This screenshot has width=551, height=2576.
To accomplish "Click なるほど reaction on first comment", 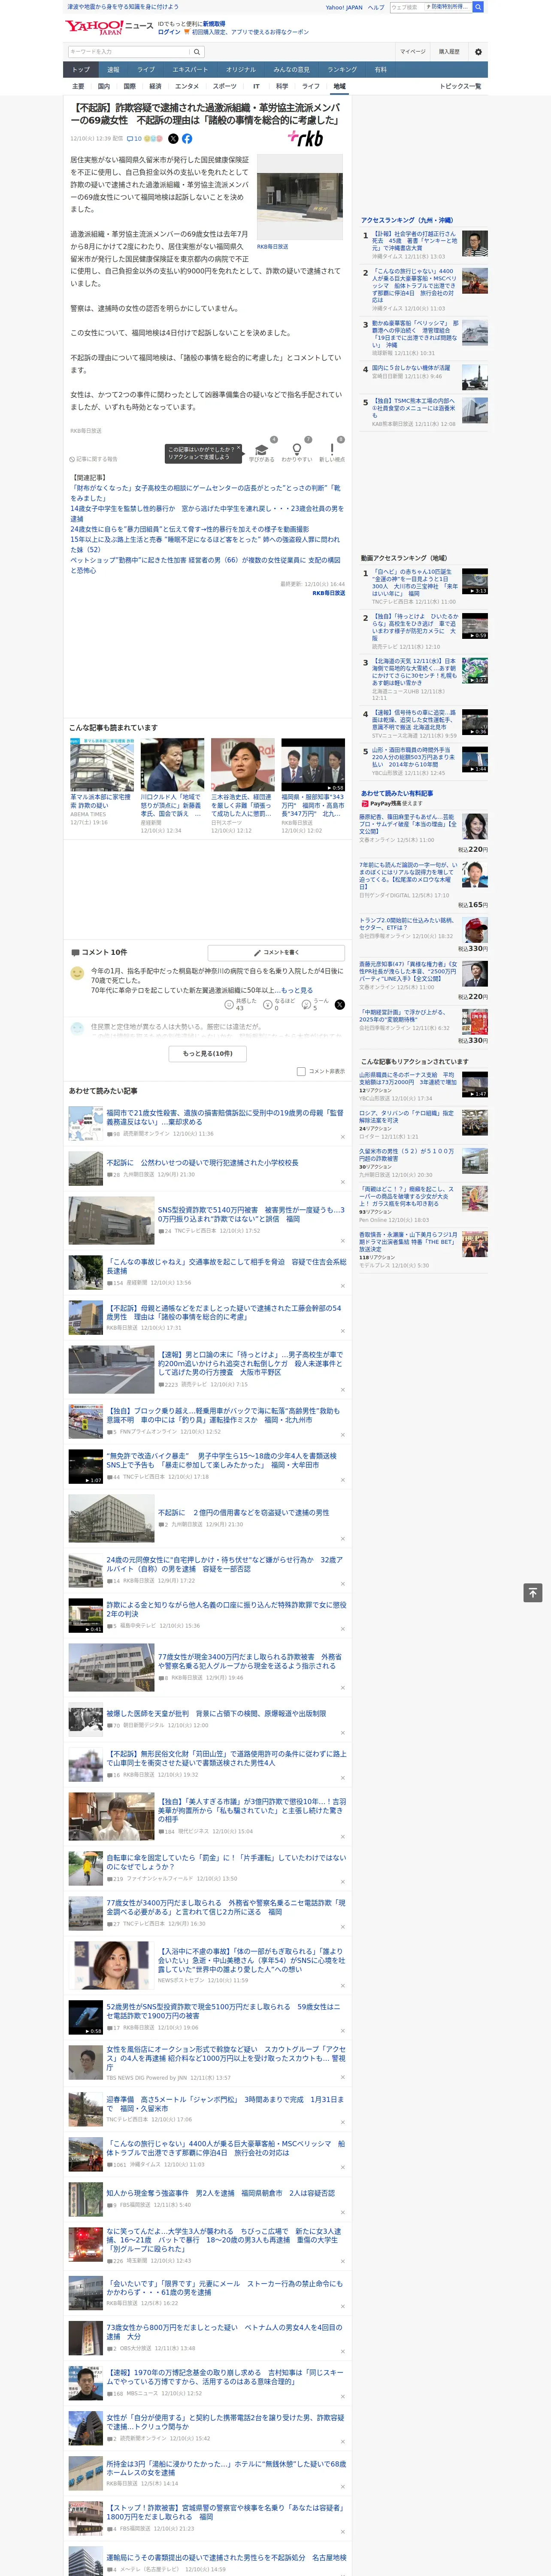I will pos(278,1004).
